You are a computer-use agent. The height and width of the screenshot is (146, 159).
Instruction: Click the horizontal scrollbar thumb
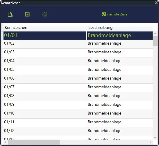coord(34,142)
